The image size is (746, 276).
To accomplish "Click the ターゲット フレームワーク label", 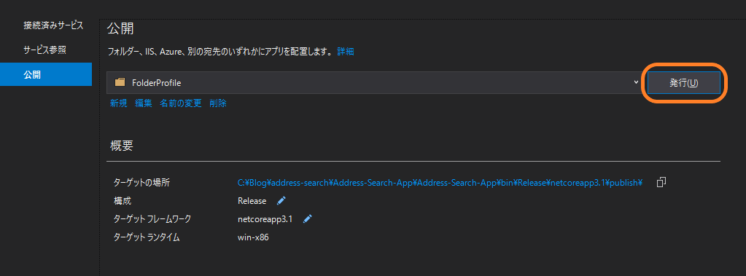I will pos(152,219).
